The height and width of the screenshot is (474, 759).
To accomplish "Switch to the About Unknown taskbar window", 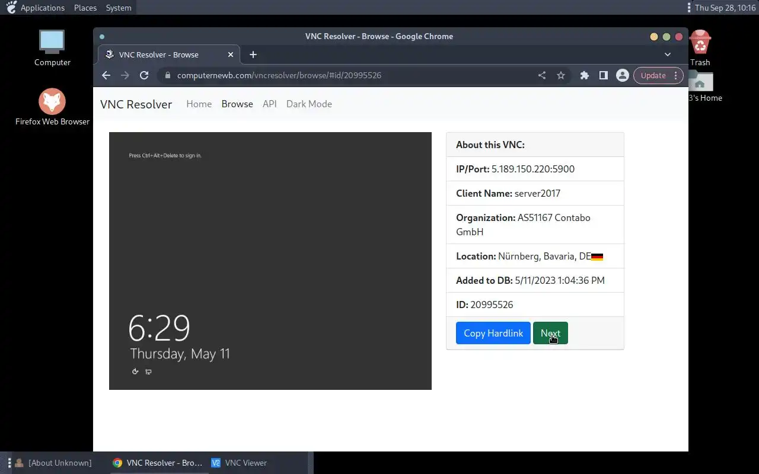I will [x=53, y=463].
